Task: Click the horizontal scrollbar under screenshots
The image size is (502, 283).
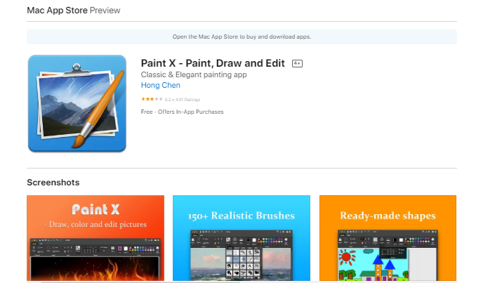Action: (141, 282)
